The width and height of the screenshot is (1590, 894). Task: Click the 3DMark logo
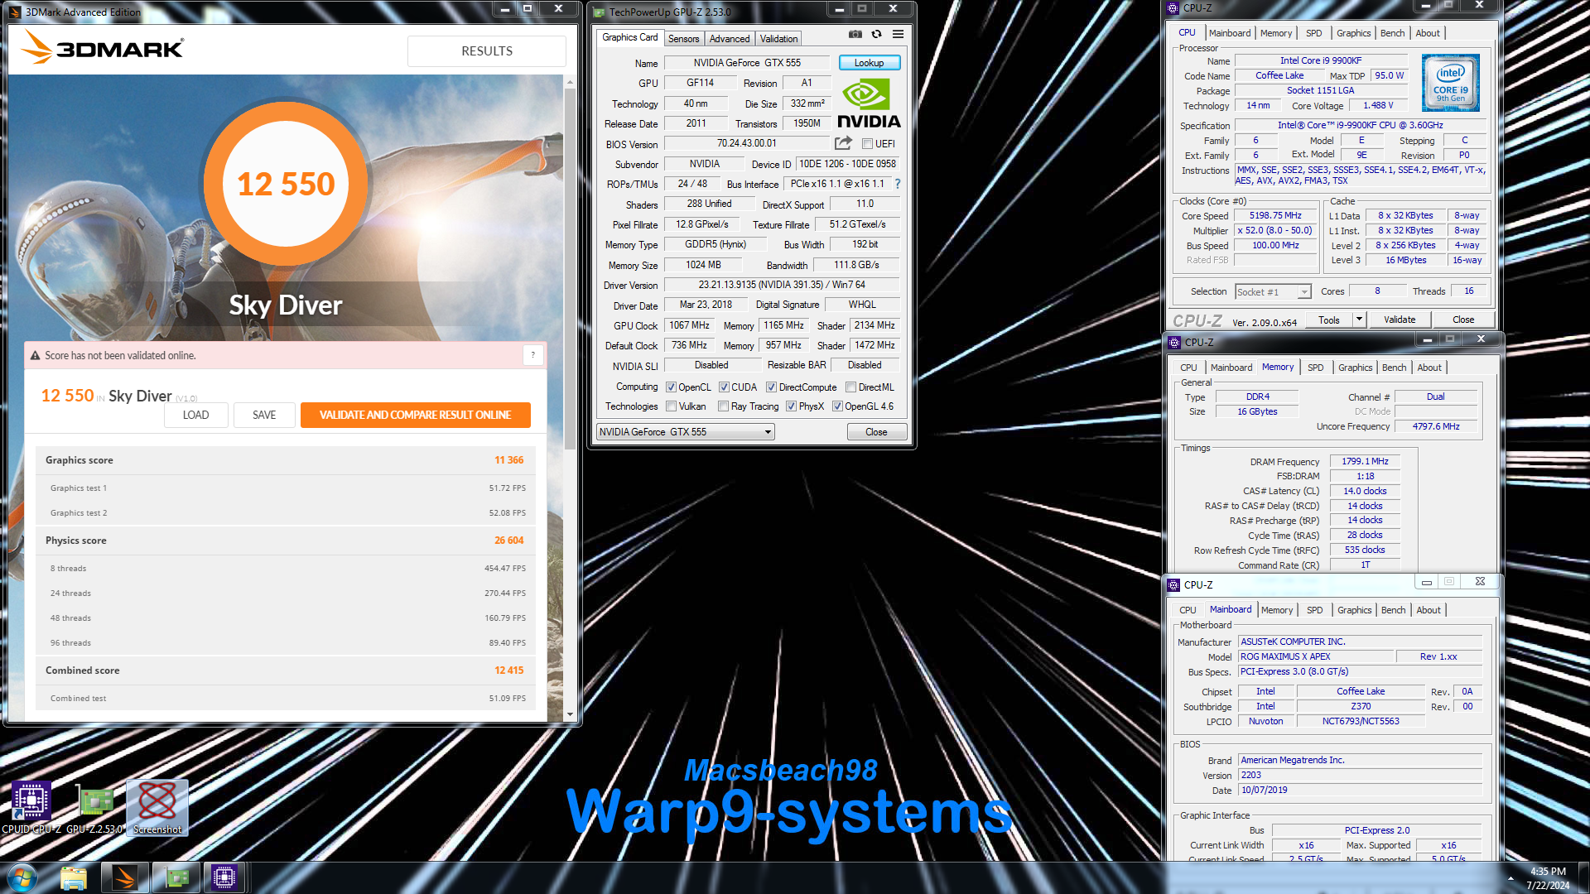point(102,47)
